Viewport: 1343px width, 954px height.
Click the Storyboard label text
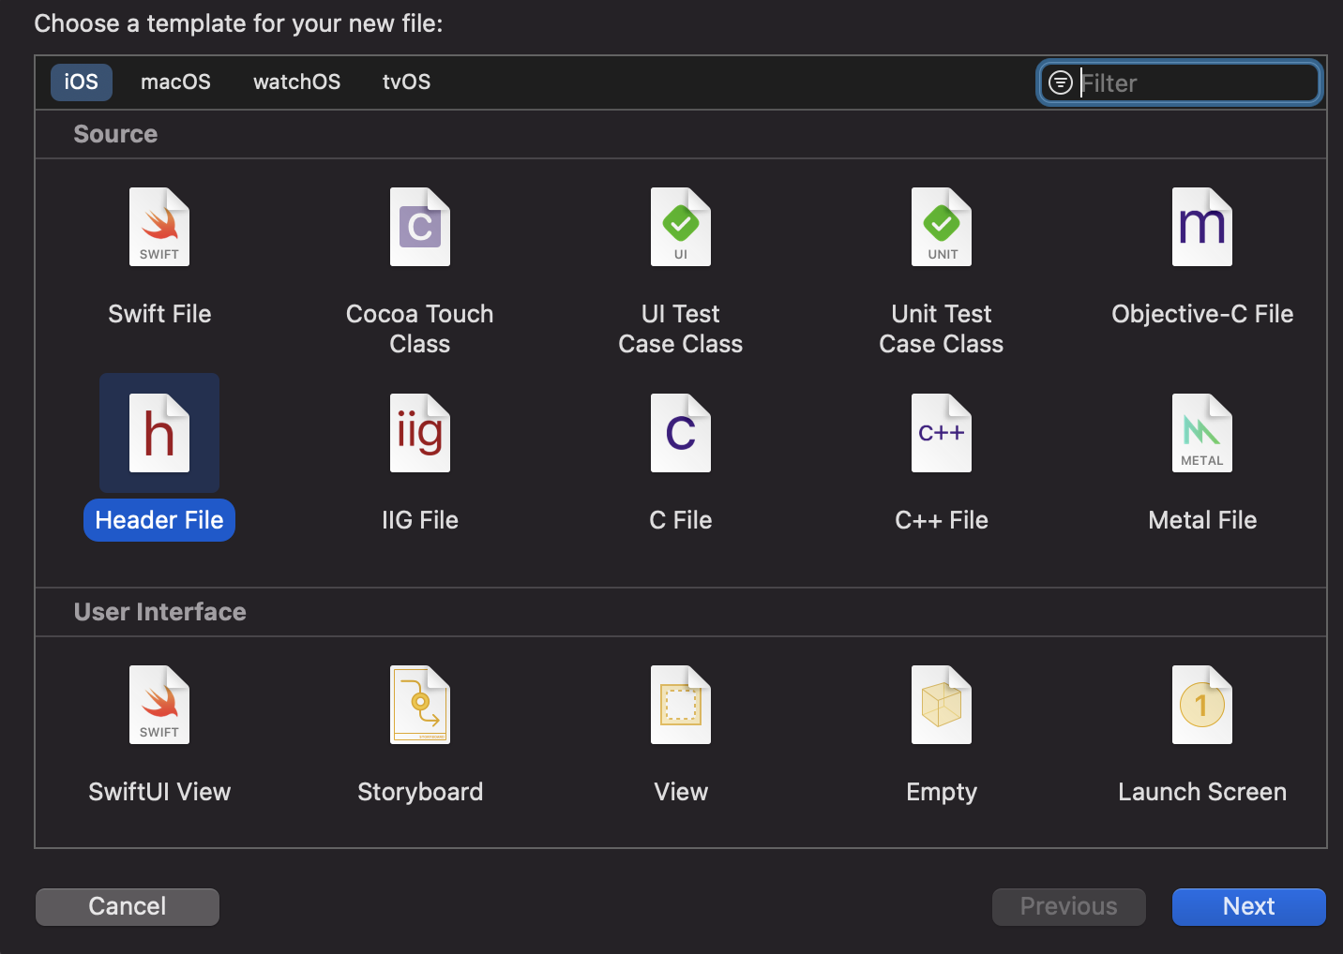point(420,792)
